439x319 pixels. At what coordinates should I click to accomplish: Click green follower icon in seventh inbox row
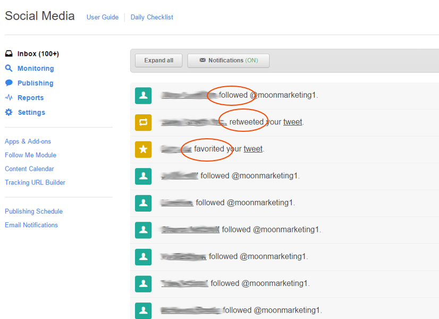point(143,257)
